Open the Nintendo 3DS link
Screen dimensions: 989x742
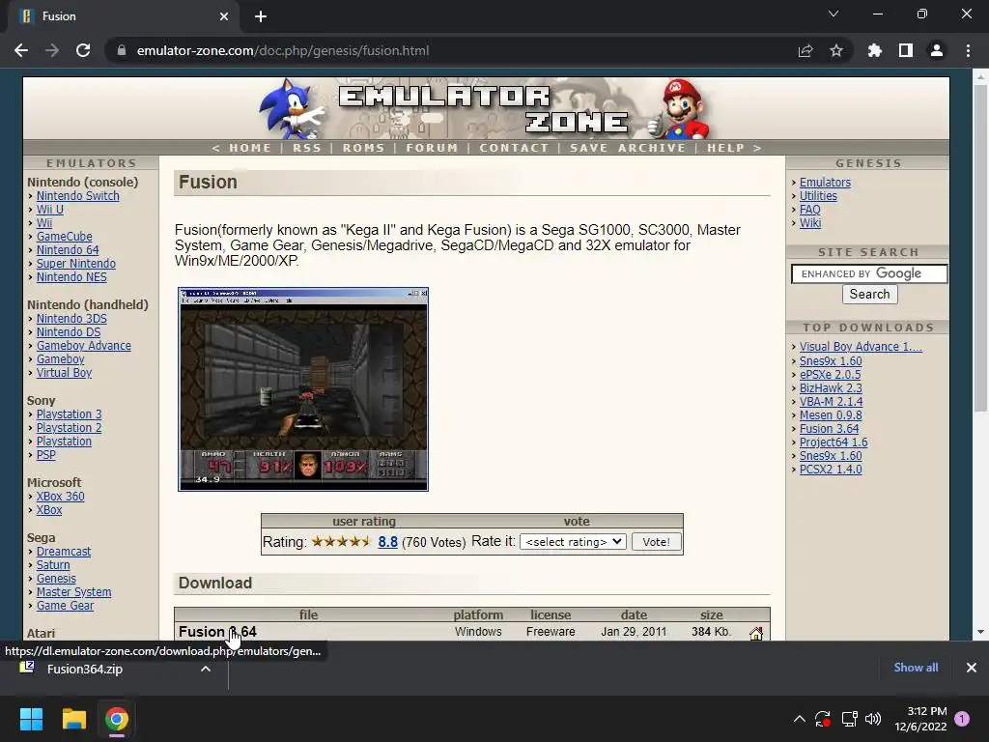tap(71, 319)
